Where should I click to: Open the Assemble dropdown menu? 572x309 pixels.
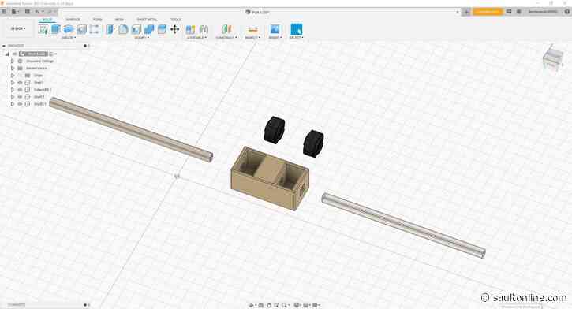pyautogui.click(x=197, y=38)
